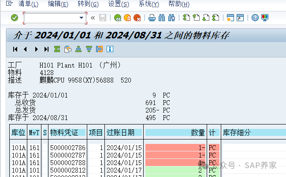Select the 项目 column header

(x=96, y=132)
